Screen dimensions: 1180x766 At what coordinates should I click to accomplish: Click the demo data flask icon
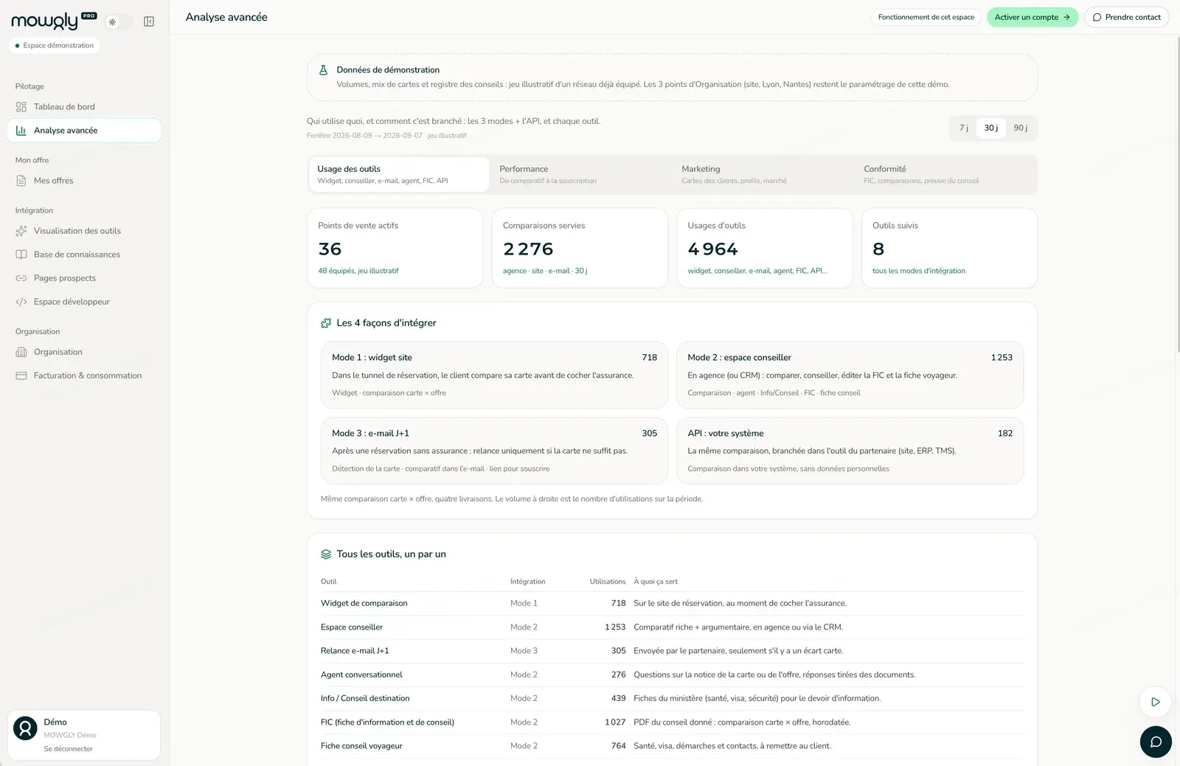click(x=323, y=70)
